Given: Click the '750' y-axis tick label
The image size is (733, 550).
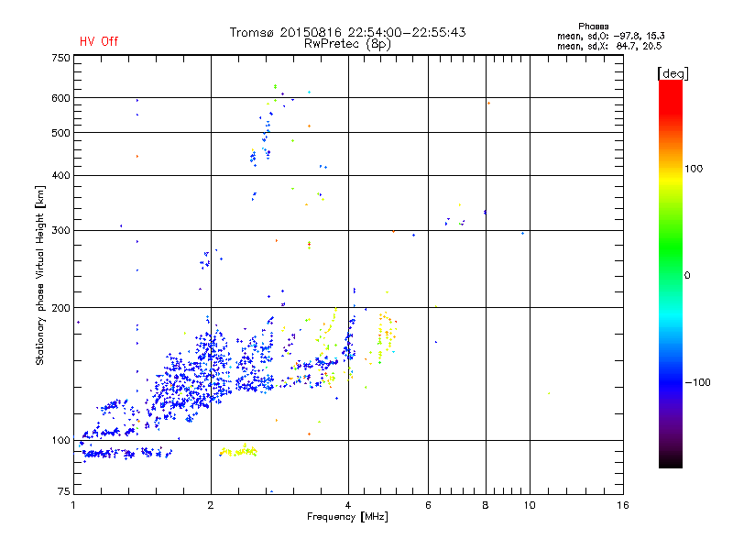Looking at the screenshot, I should coord(60,58).
